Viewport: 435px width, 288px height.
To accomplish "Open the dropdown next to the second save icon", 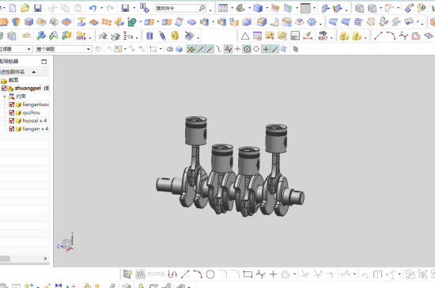I will pyautogui.click(x=134, y=8).
